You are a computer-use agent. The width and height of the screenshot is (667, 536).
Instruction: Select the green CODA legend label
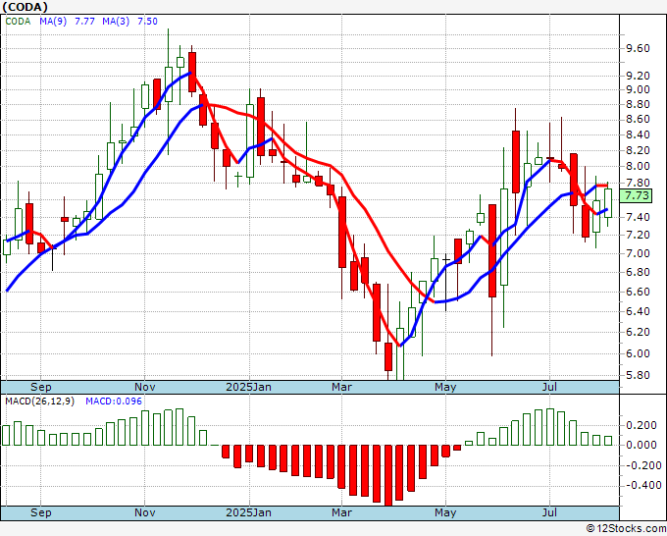(x=18, y=22)
